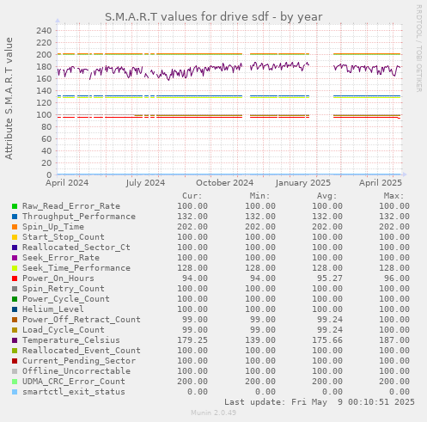Click the Munin 2.0.49 version text
This screenshot has height=422, width=427.
(x=214, y=413)
